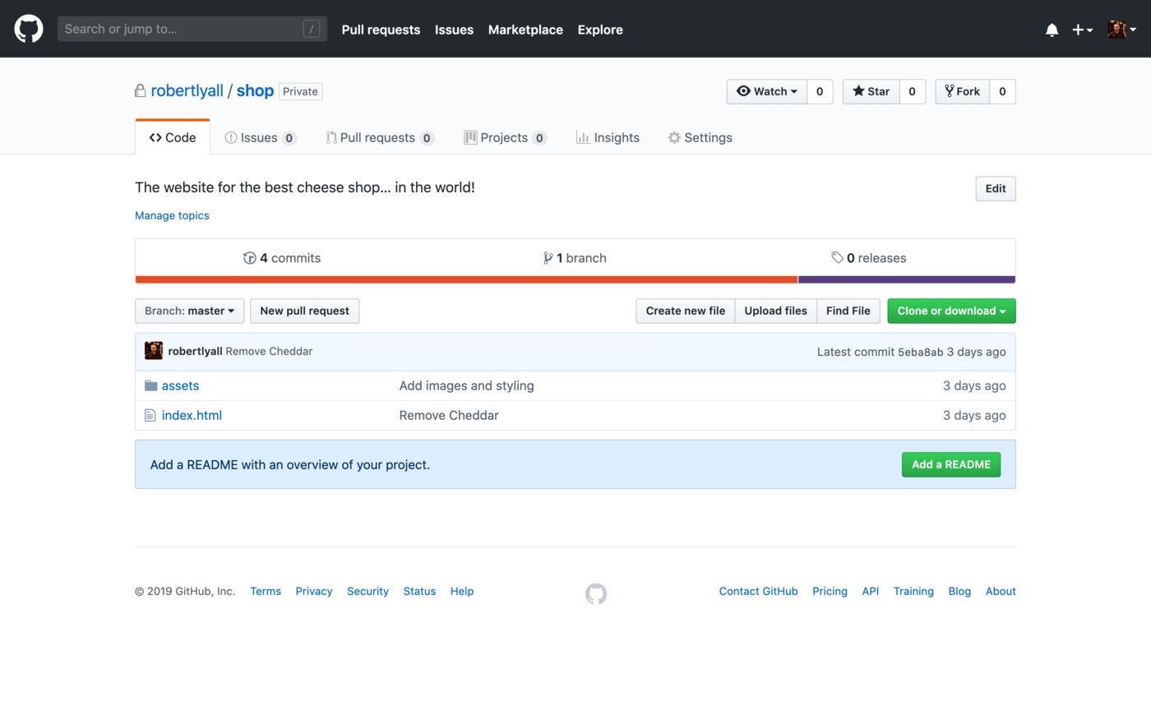View the 4 commits history
Viewport: 1151px width, 719px height.
282,258
